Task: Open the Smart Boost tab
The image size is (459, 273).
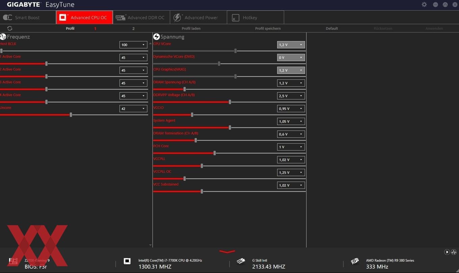Action: [x=28, y=18]
